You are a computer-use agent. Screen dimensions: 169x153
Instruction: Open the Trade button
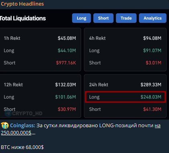pos(126,18)
